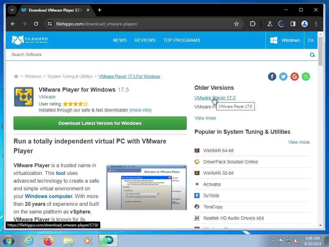The height and width of the screenshot is (247, 329).
Task: Toggle the browser side panel
Action: click(293, 24)
